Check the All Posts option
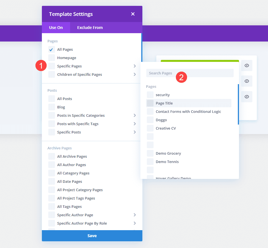268x248 pixels. [51, 98]
